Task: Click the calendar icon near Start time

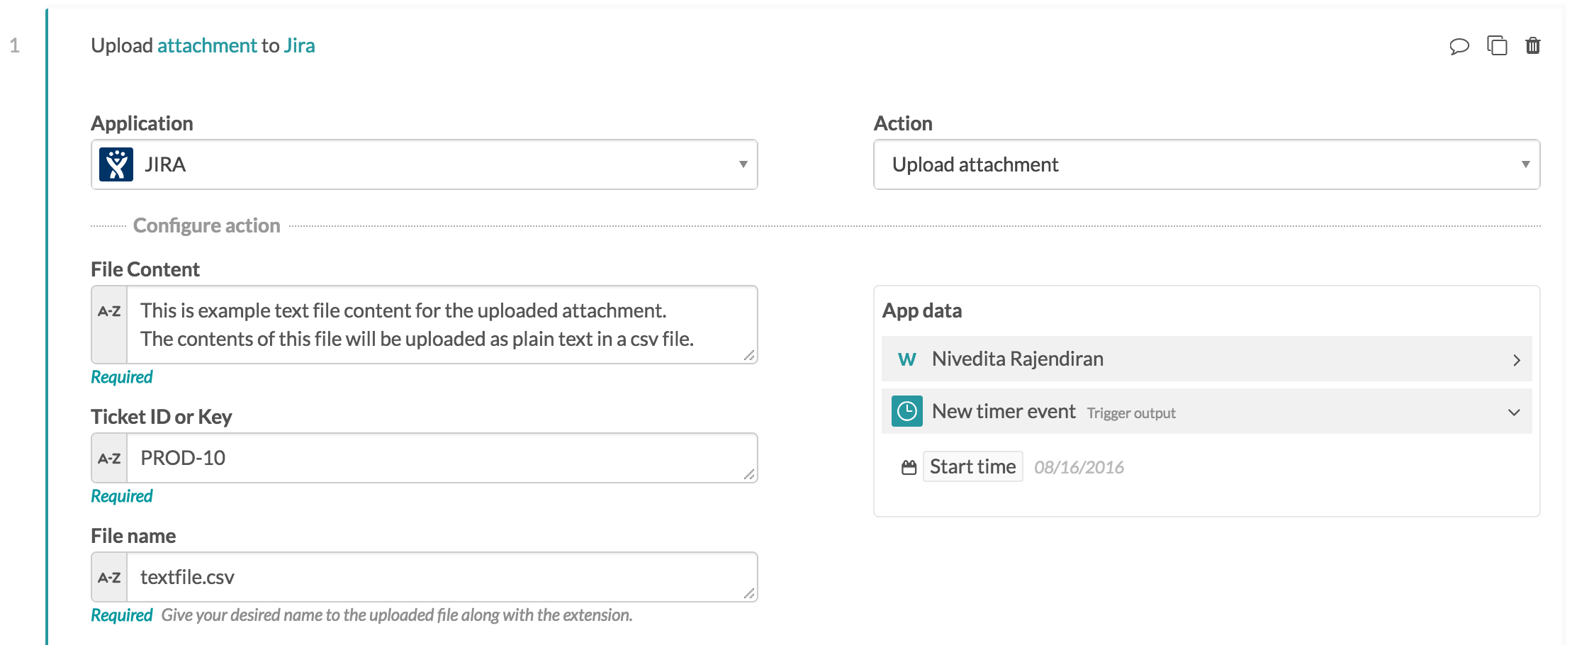Action: [909, 467]
